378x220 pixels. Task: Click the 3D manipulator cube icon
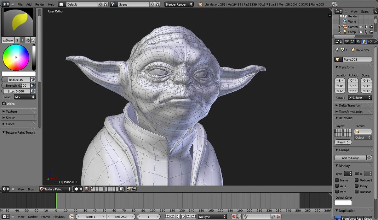pos(87,189)
